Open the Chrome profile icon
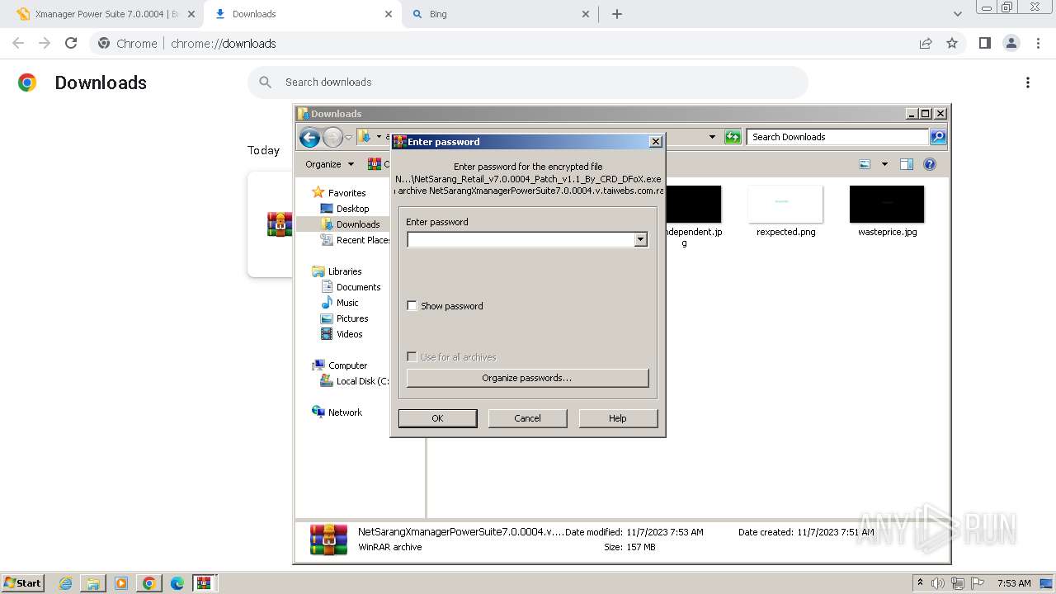Image resolution: width=1056 pixels, height=594 pixels. (x=1011, y=43)
